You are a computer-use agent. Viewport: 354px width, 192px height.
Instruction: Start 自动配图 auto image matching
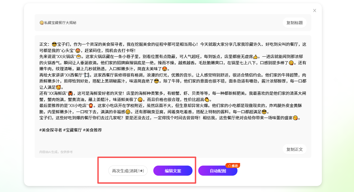(x=218, y=171)
